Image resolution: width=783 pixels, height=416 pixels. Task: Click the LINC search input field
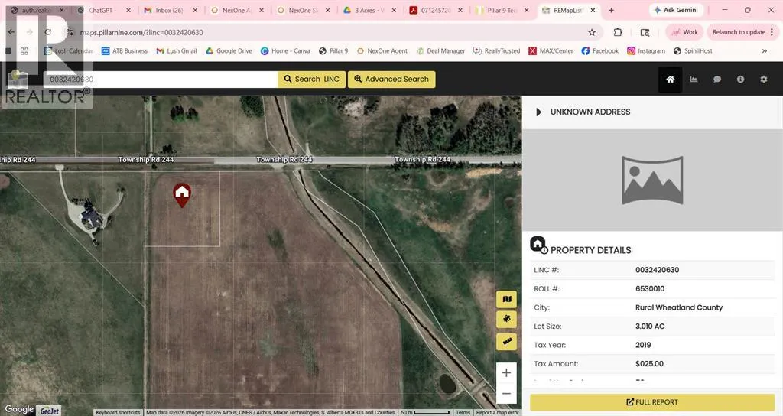click(x=161, y=80)
